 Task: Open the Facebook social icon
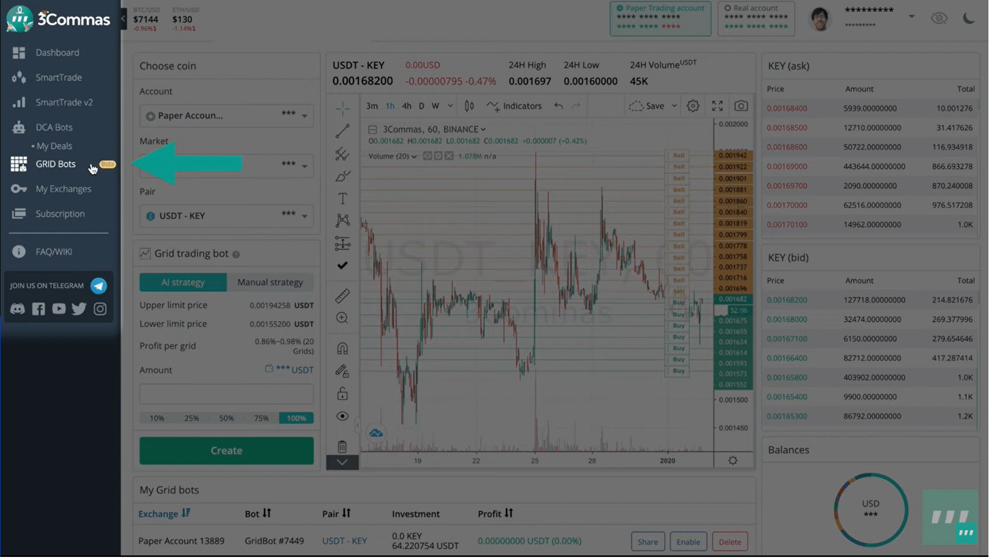click(x=39, y=309)
